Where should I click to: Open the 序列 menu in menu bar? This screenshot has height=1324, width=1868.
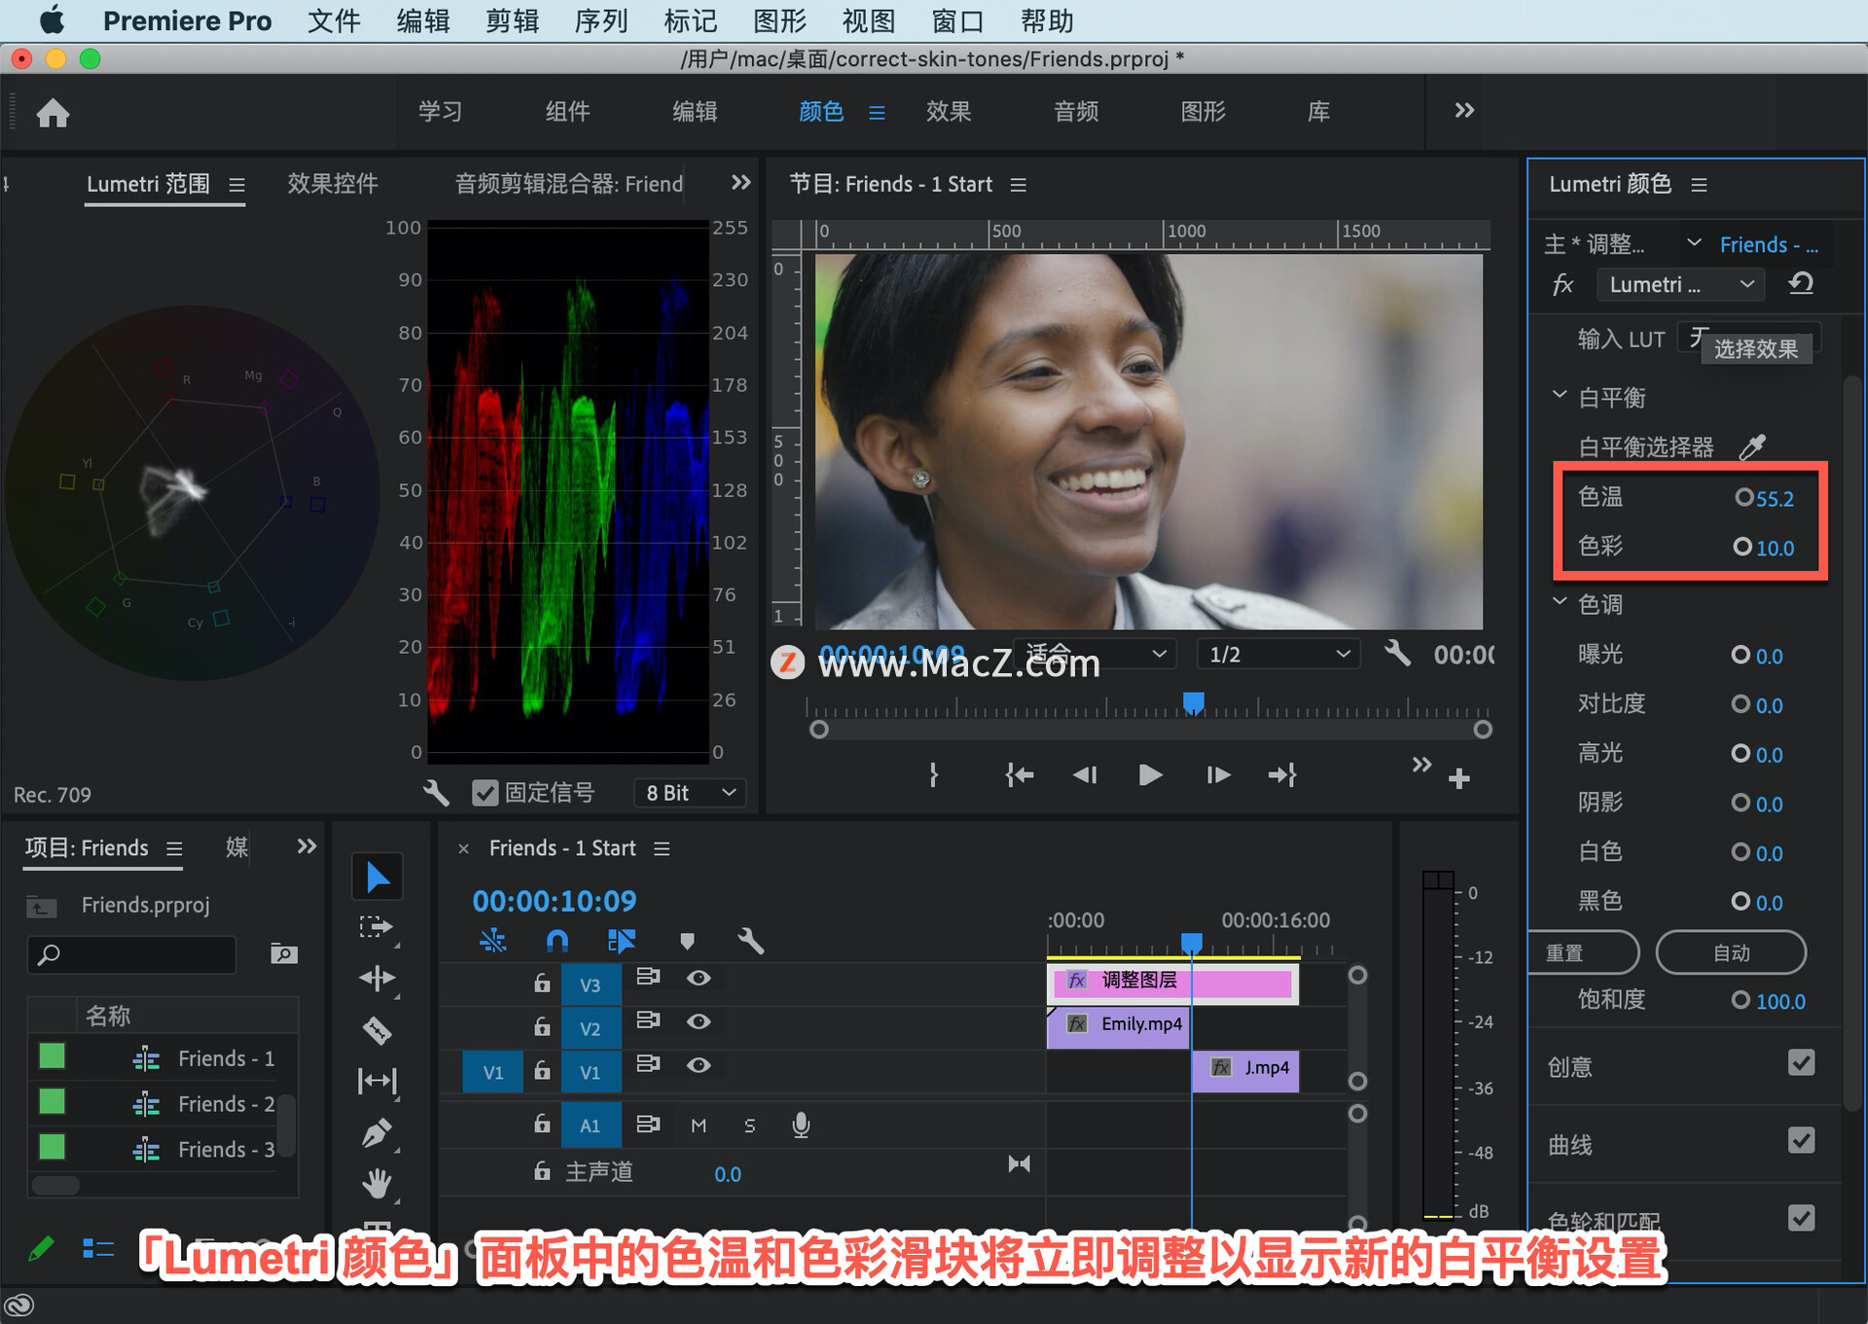click(x=600, y=20)
